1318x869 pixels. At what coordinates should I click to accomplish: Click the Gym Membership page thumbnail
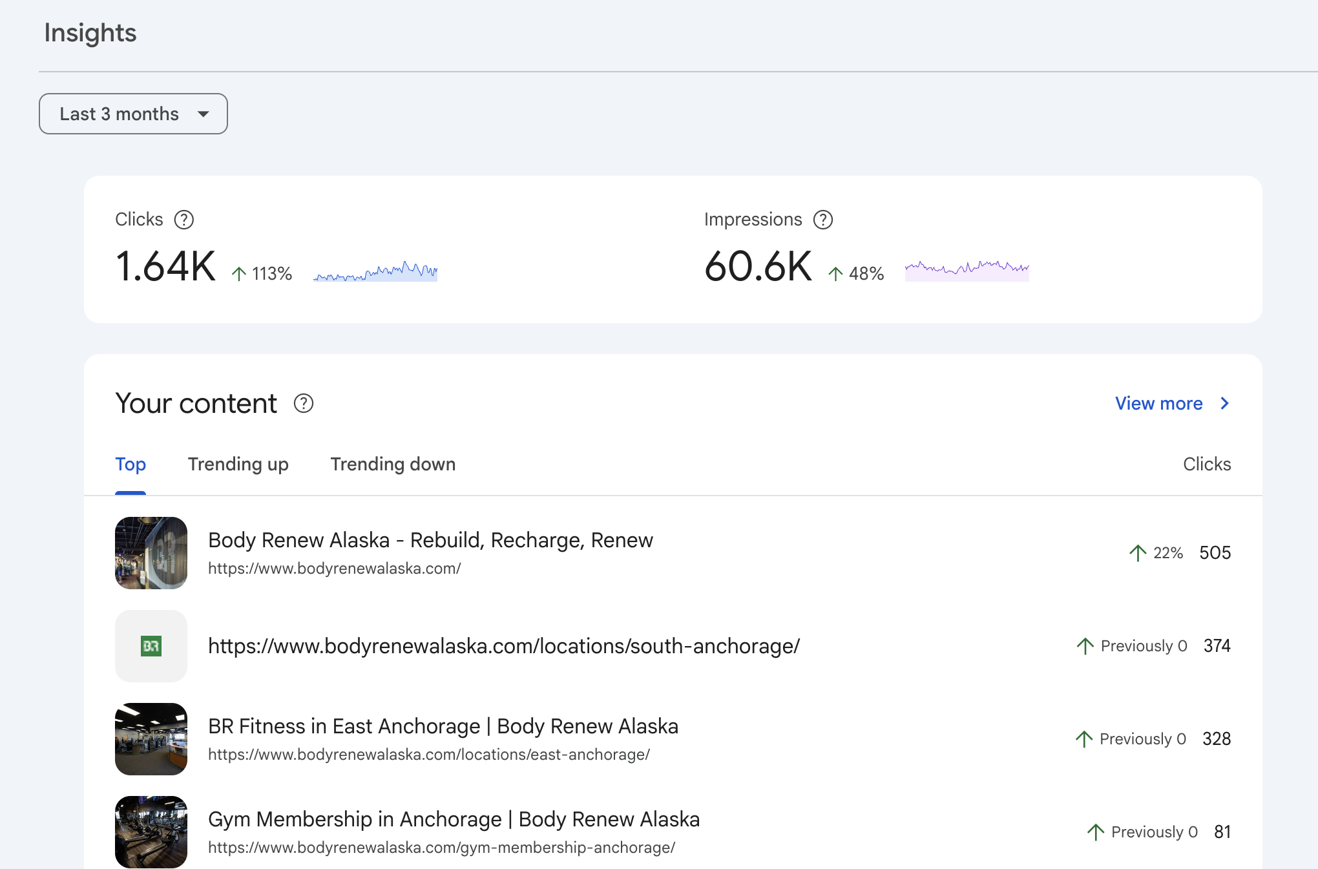(x=151, y=832)
